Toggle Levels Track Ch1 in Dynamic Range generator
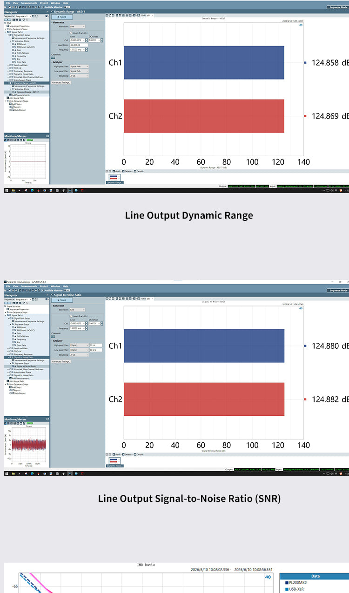349x593 pixels. click(x=71, y=33)
